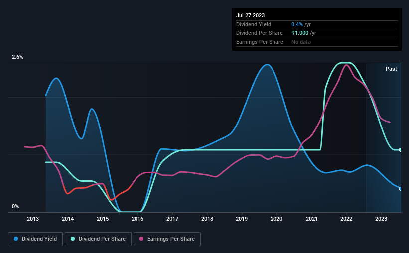Image resolution: width=409 pixels, height=253 pixels.
Task: Click the Jul 27 2023 tooltip date
Action: (x=250, y=15)
